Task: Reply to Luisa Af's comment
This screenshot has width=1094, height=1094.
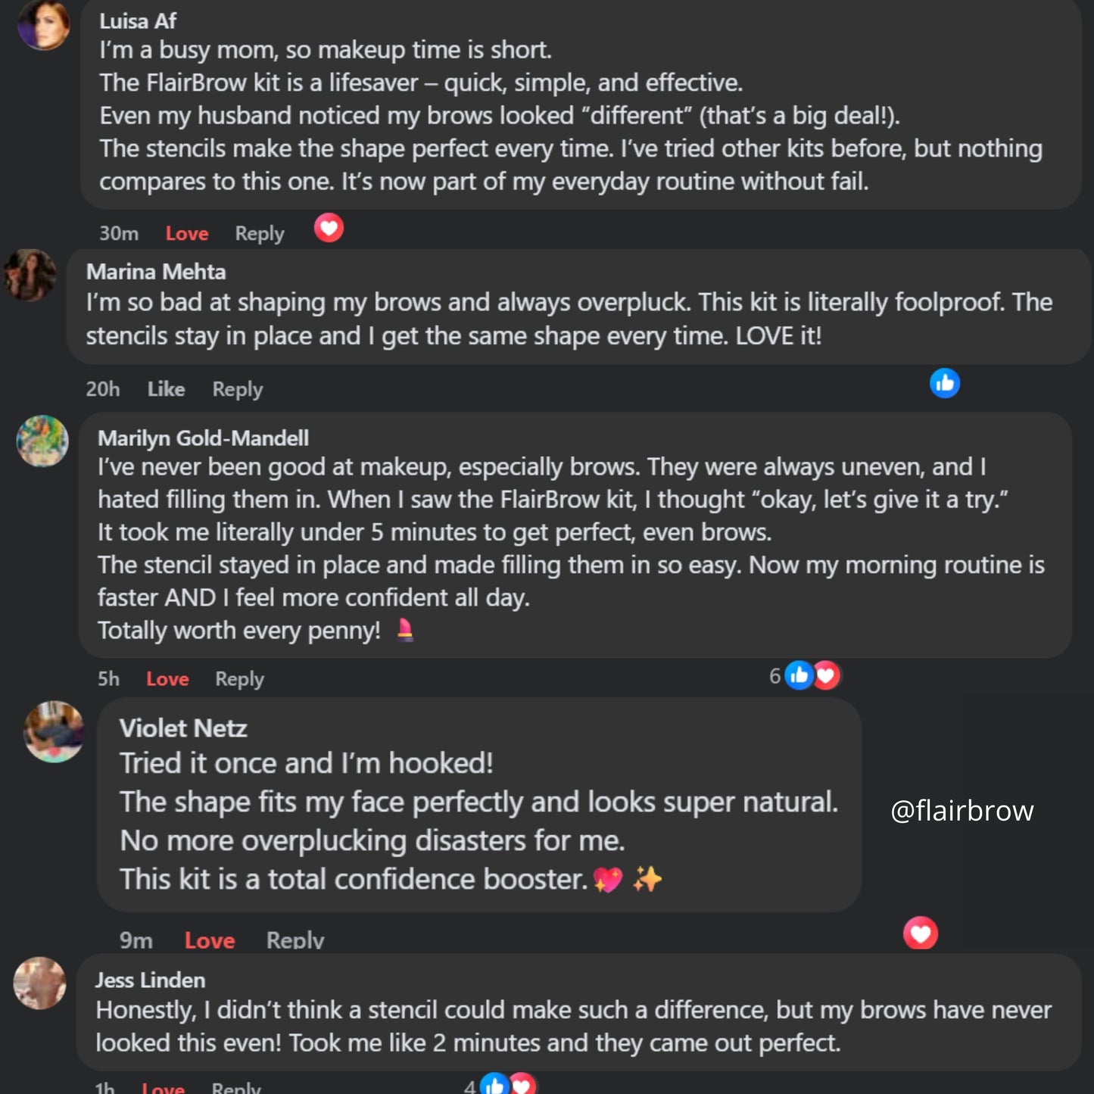Action: [x=260, y=233]
